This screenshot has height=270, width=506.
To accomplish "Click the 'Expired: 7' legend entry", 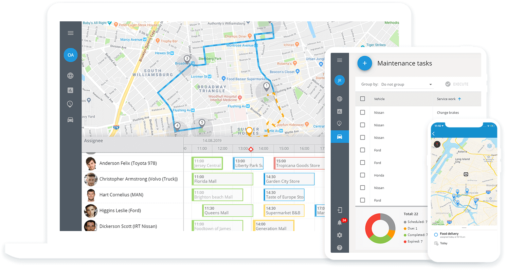I will point(413,242).
